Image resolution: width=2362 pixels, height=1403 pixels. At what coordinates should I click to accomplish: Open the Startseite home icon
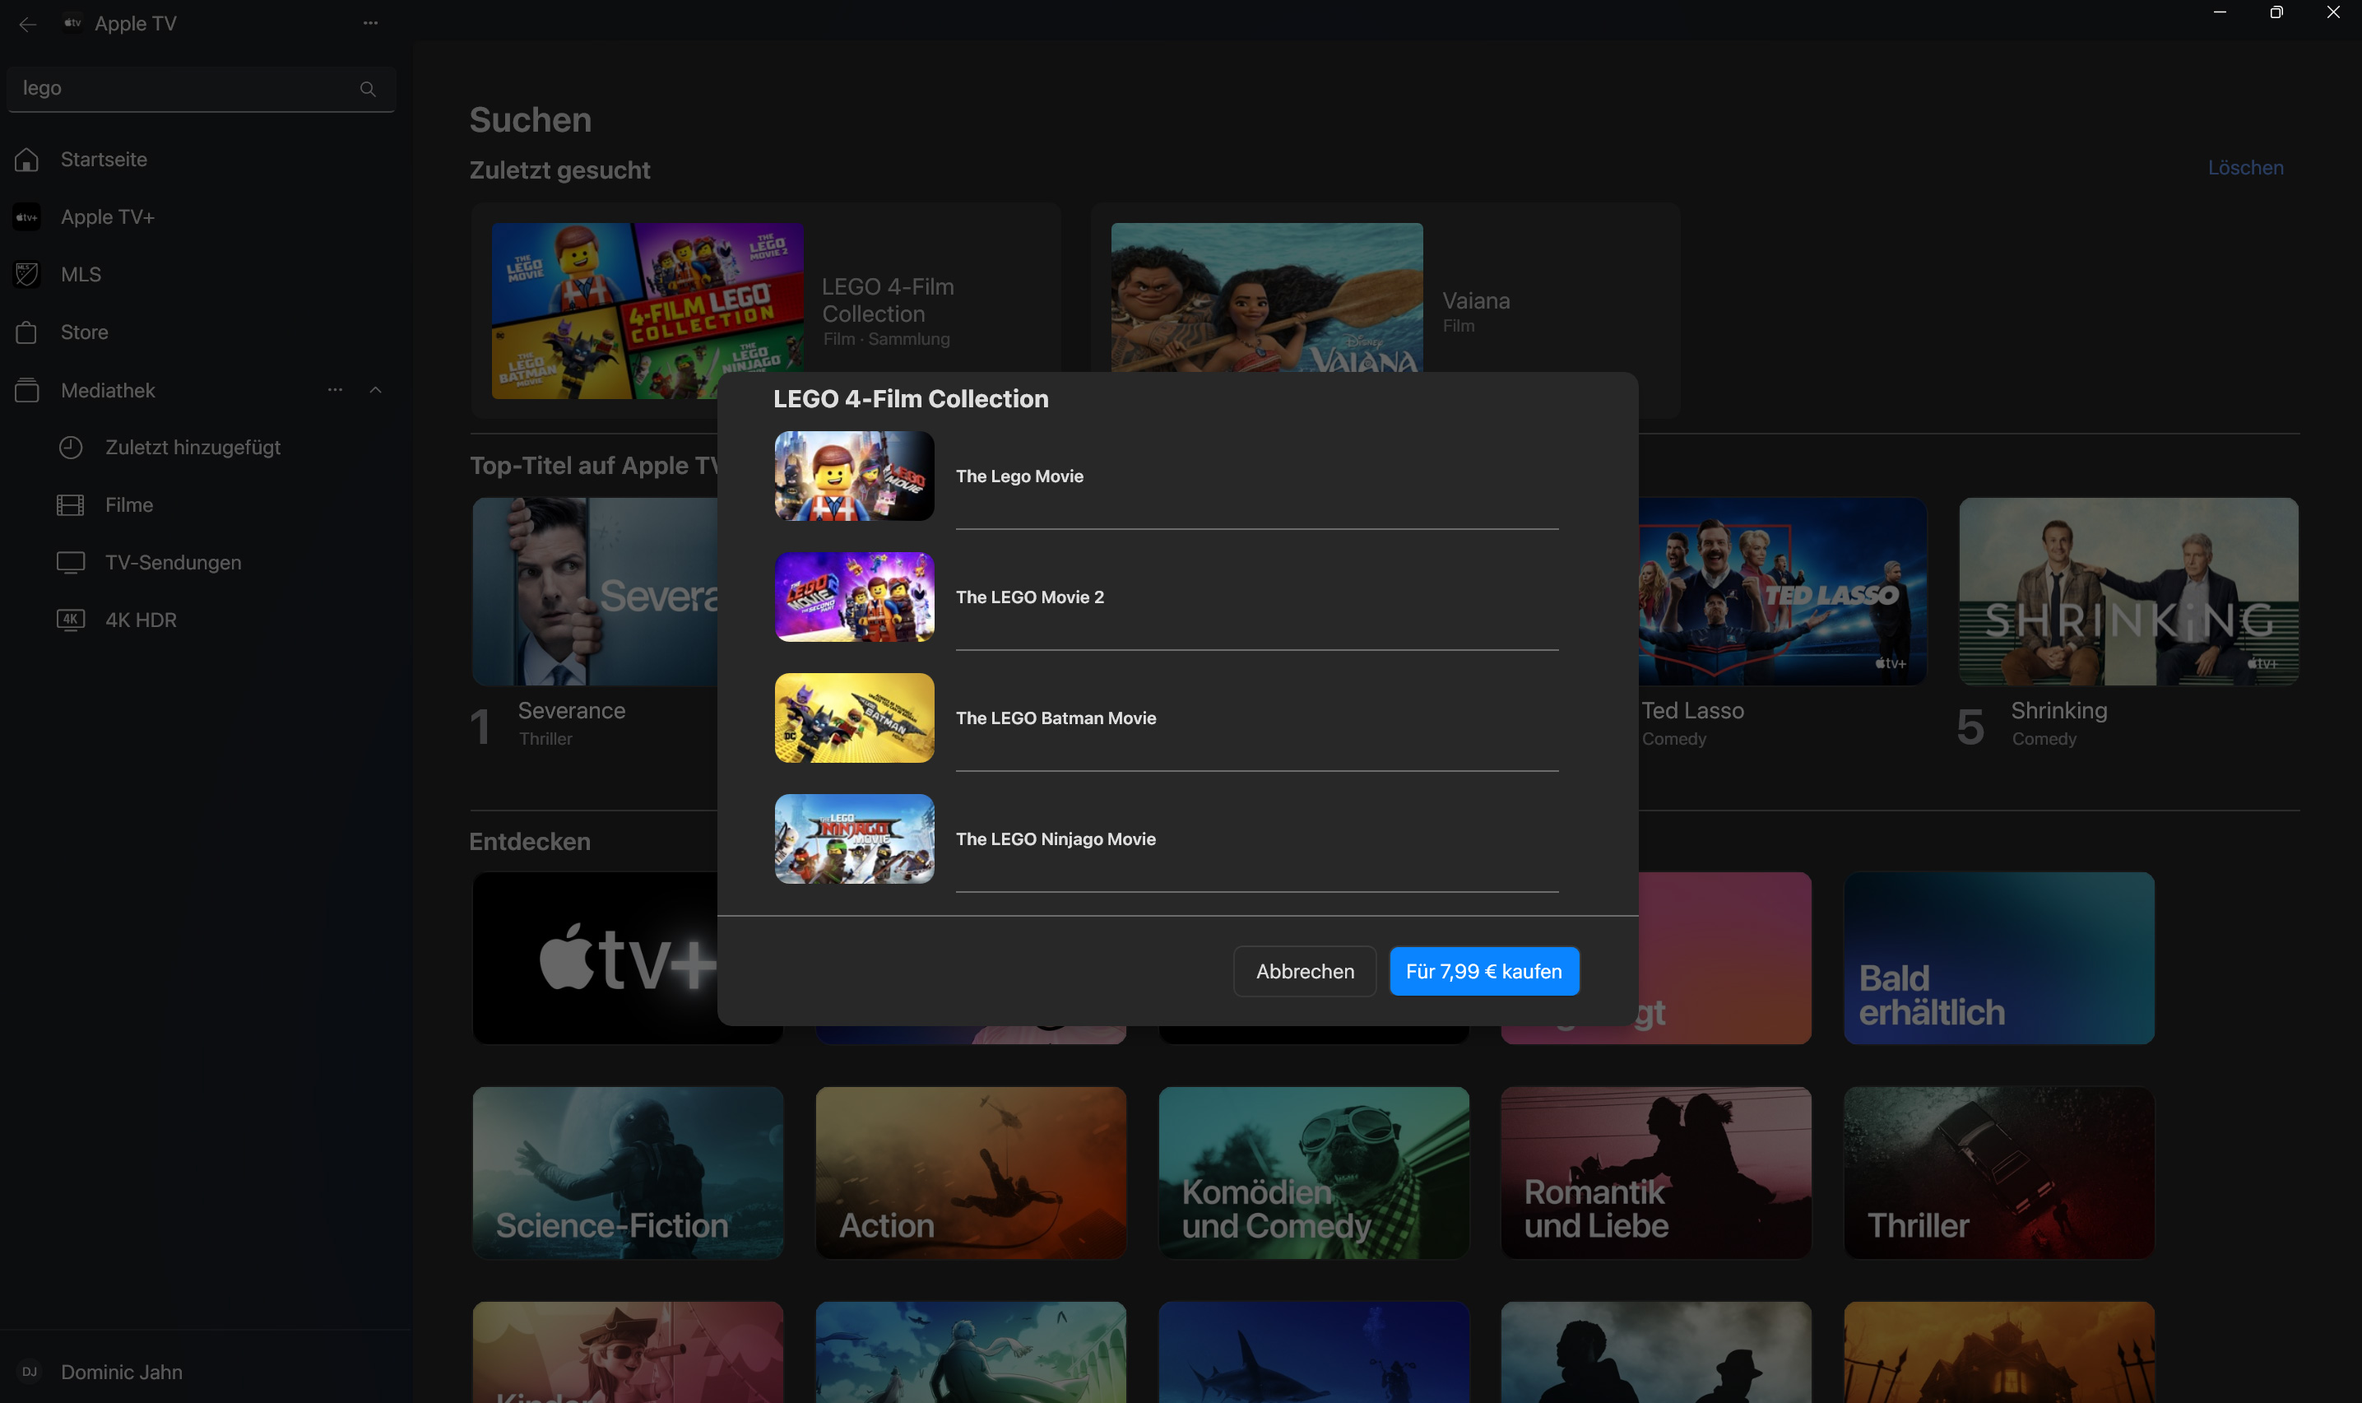[x=26, y=160]
